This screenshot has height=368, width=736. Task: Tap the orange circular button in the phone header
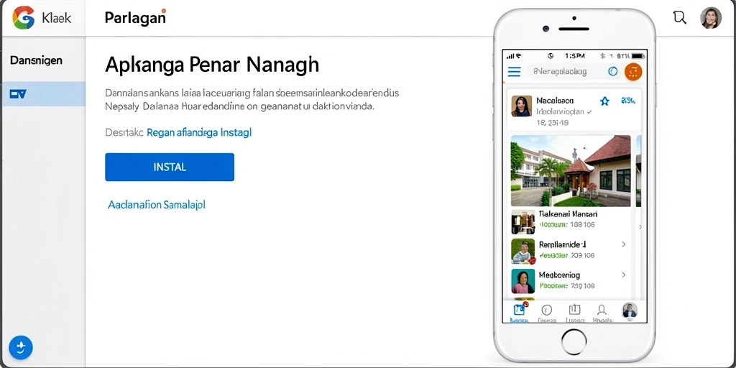(633, 72)
